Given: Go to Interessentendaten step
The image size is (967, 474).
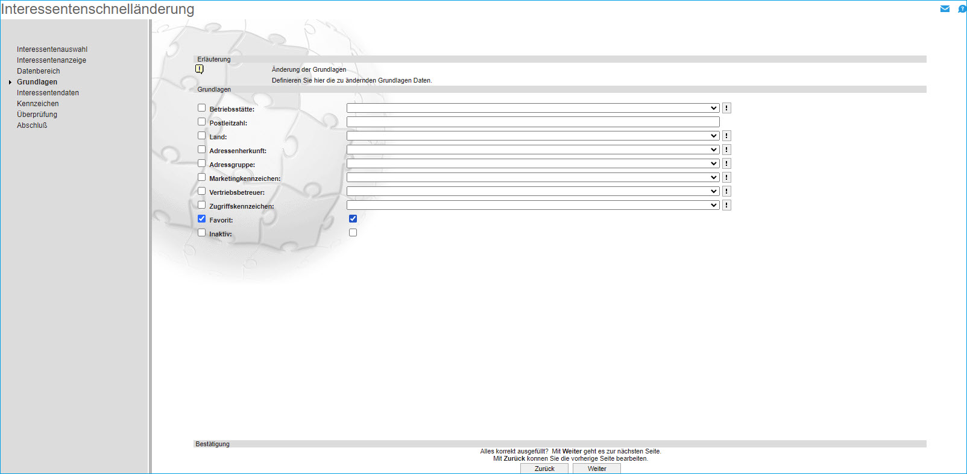Looking at the screenshot, I should (x=48, y=93).
